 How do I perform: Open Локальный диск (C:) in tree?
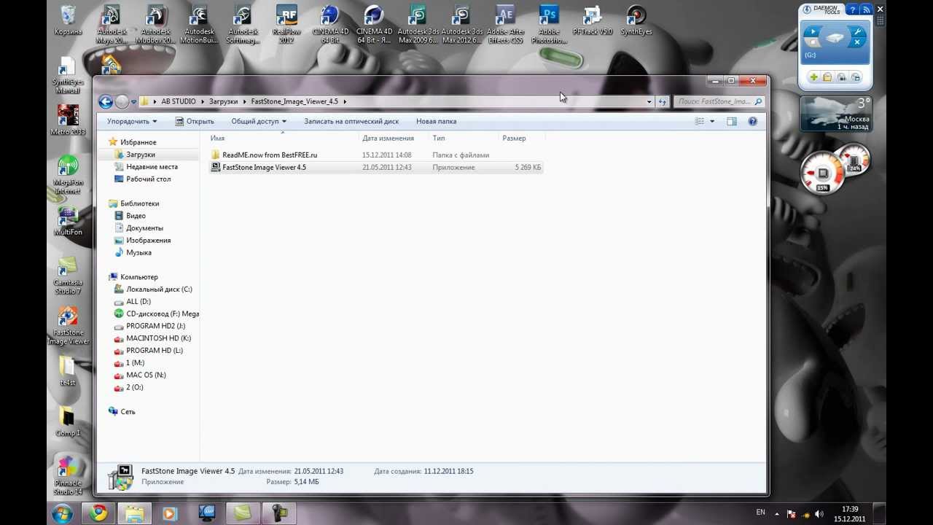click(x=159, y=289)
